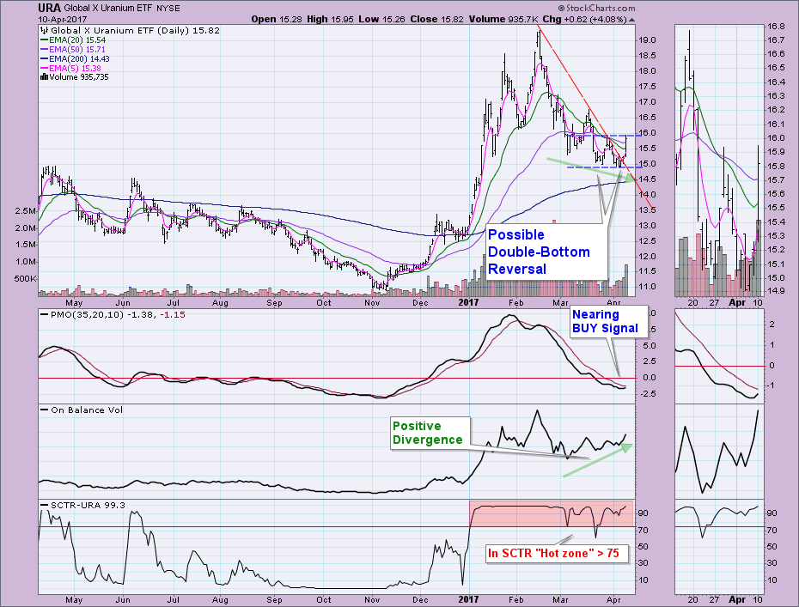Click the URA ticker symbol title

coord(50,8)
